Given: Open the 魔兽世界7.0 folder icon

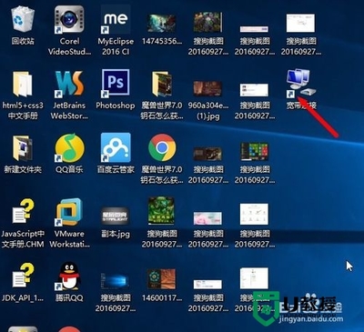Looking at the screenshot, I should [162, 85].
